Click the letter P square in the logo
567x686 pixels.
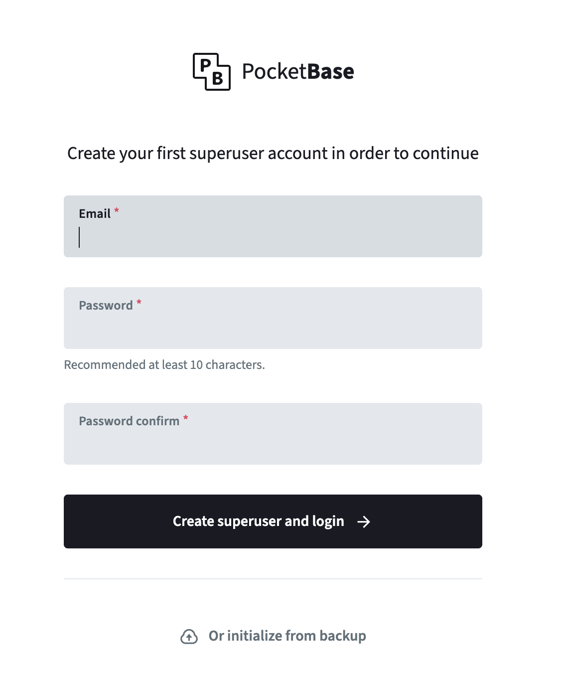click(205, 65)
